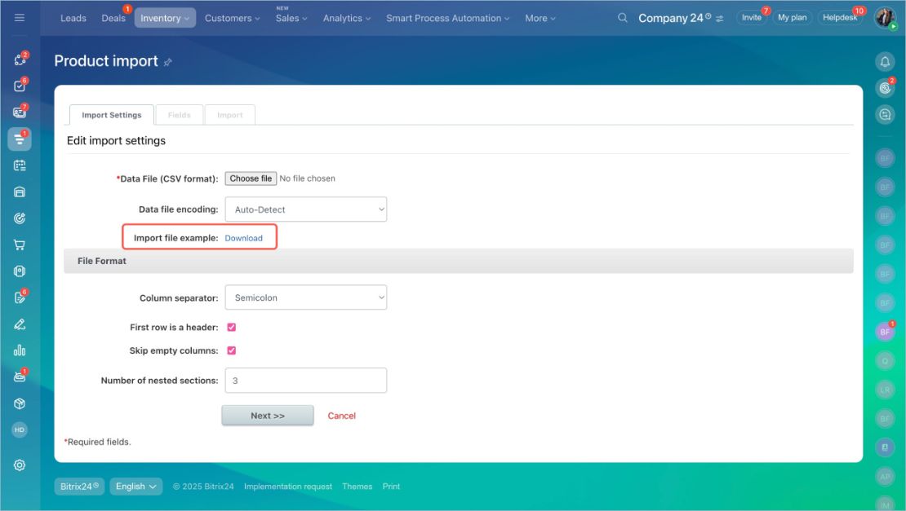The width and height of the screenshot is (906, 511).
Task: Expand the Inventory menu
Action: point(165,18)
